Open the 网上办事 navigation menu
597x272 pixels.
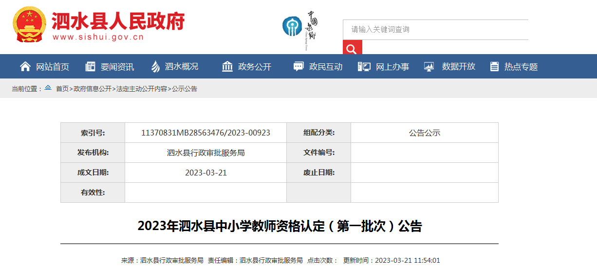pyautogui.click(x=392, y=67)
